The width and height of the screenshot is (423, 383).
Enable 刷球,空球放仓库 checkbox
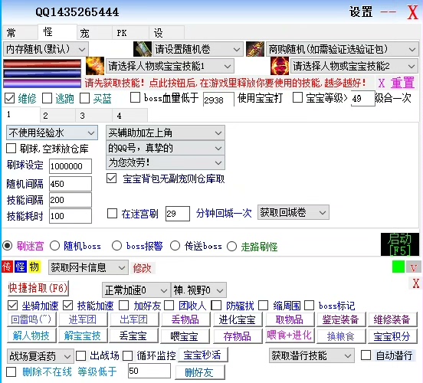11,149
